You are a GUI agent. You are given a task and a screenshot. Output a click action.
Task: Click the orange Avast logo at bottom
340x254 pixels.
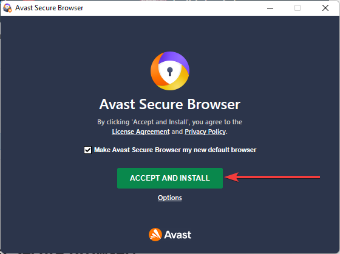coord(155,235)
